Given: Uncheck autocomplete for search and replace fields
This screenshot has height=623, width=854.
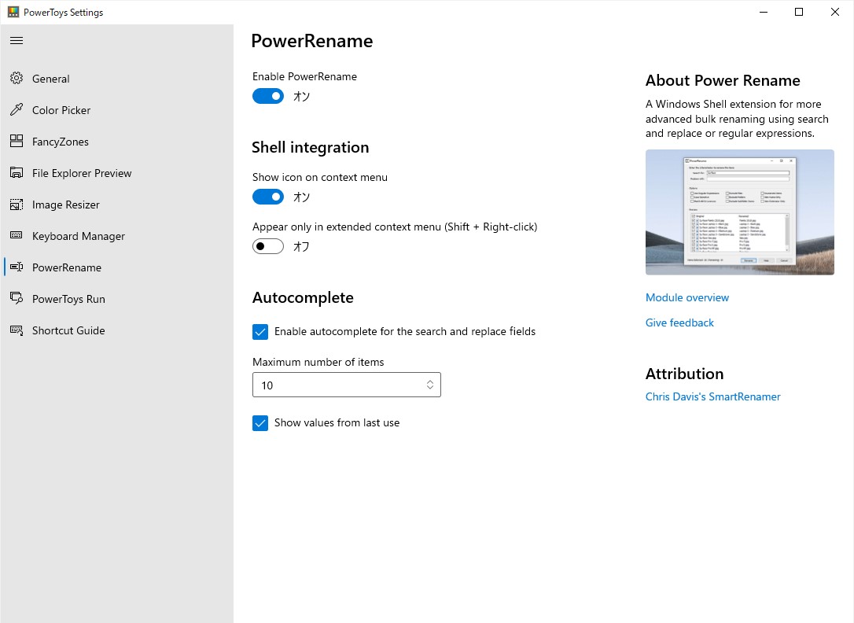Looking at the screenshot, I should (260, 332).
